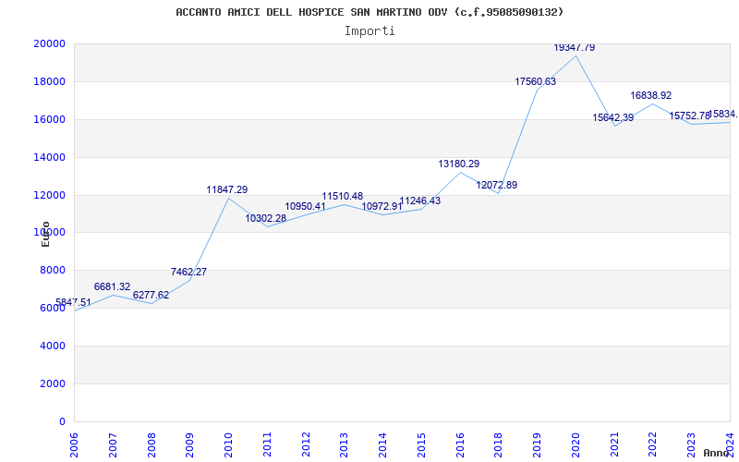This screenshot has width=739, height=462.
Task: Click the data label 11847.29
Action: pos(227,189)
